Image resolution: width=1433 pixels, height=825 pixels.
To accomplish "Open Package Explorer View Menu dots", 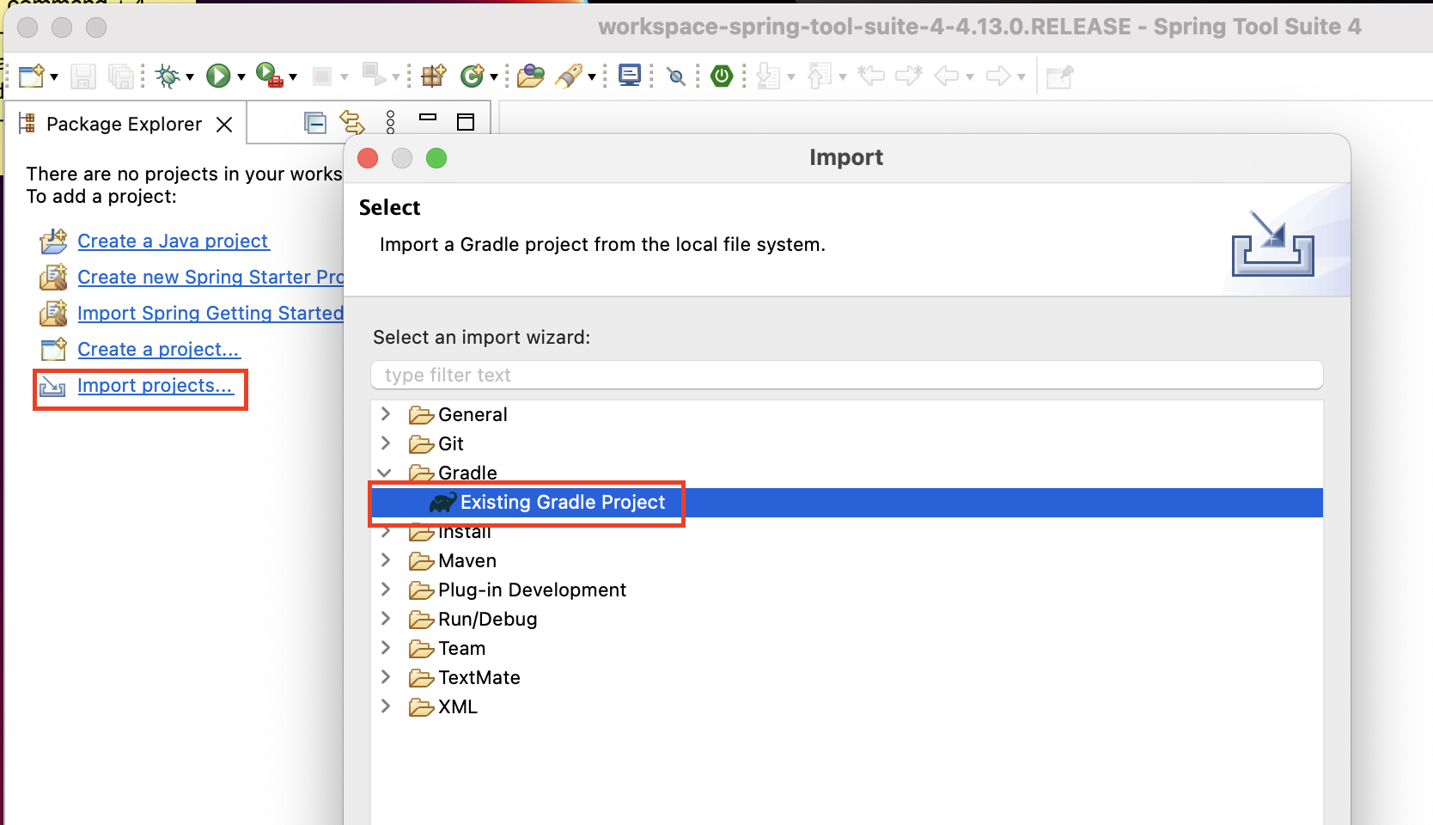I will tap(391, 122).
